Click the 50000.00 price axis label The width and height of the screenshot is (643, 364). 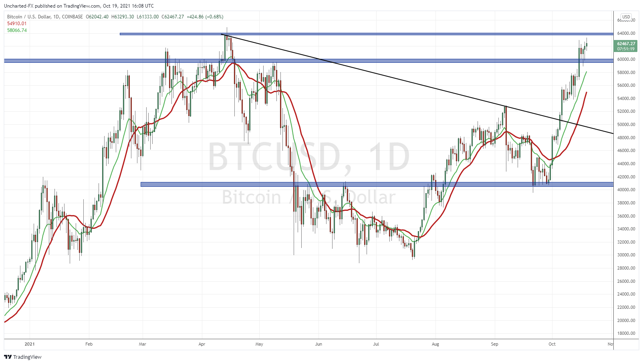tap(626, 124)
